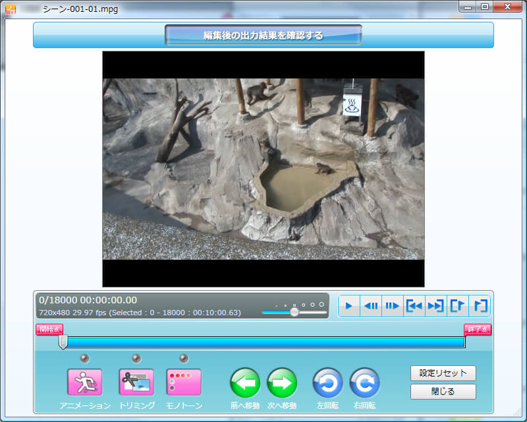Step back one frame
Image resolution: width=527 pixels, height=422 pixels.
[x=371, y=306]
